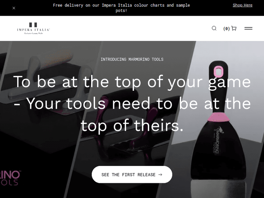Click the pink collar band of the spatula
This screenshot has height=198, width=264.
pos(218,117)
